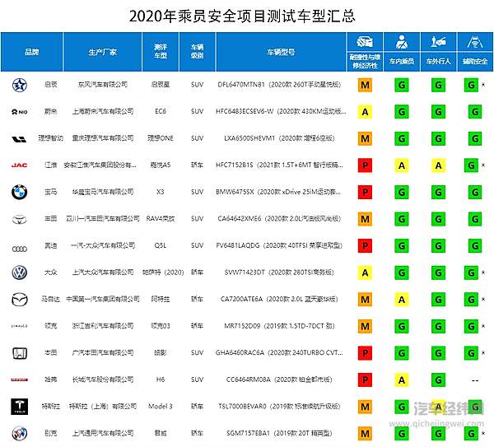494x447 pixels.
Task: Click the manufacturer '长城汽车股份有限公司'
Action: [x=103, y=379]
